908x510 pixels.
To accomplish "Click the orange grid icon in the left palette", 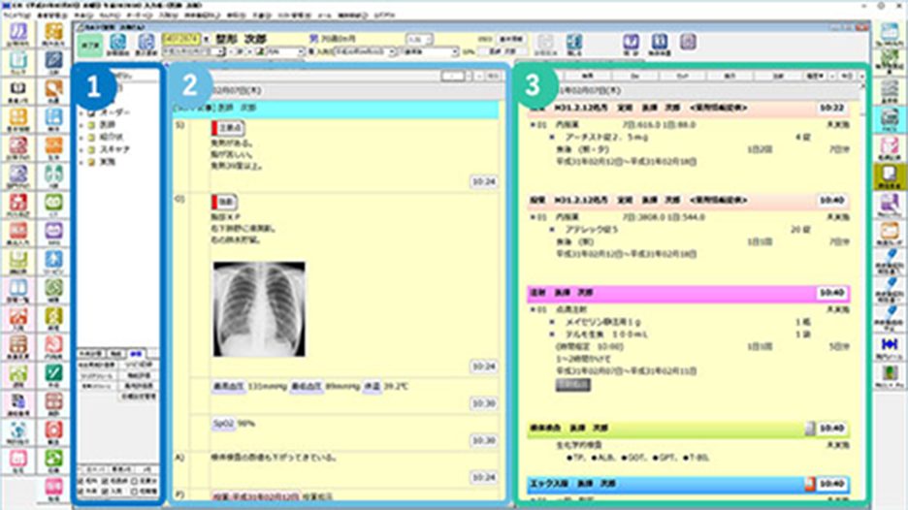I will point(18,118).
